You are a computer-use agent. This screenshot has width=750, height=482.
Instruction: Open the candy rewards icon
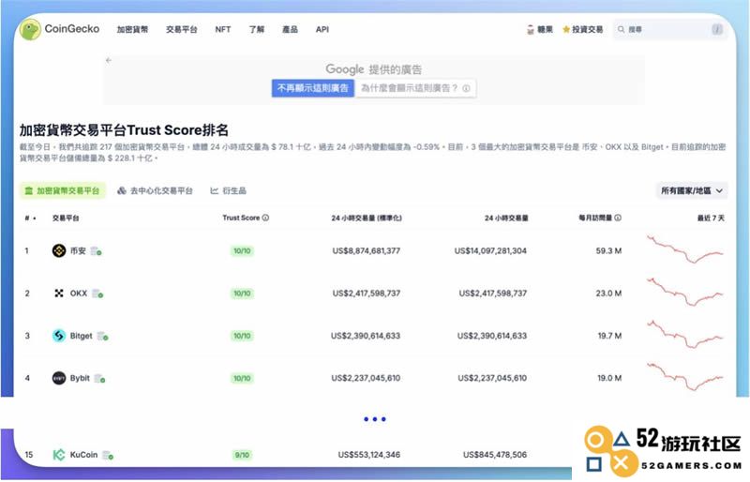coord(530,30)
